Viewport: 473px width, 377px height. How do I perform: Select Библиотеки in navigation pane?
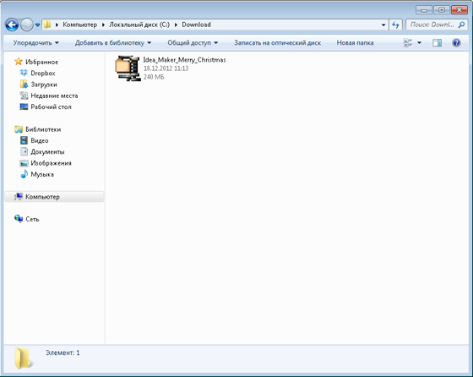click(x=37, y=129)
